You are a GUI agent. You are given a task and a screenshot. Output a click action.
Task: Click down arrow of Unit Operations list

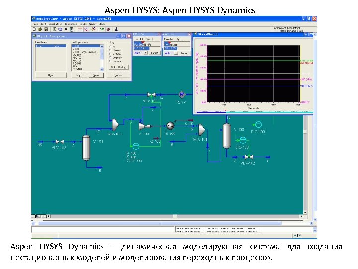pos(102,69)
